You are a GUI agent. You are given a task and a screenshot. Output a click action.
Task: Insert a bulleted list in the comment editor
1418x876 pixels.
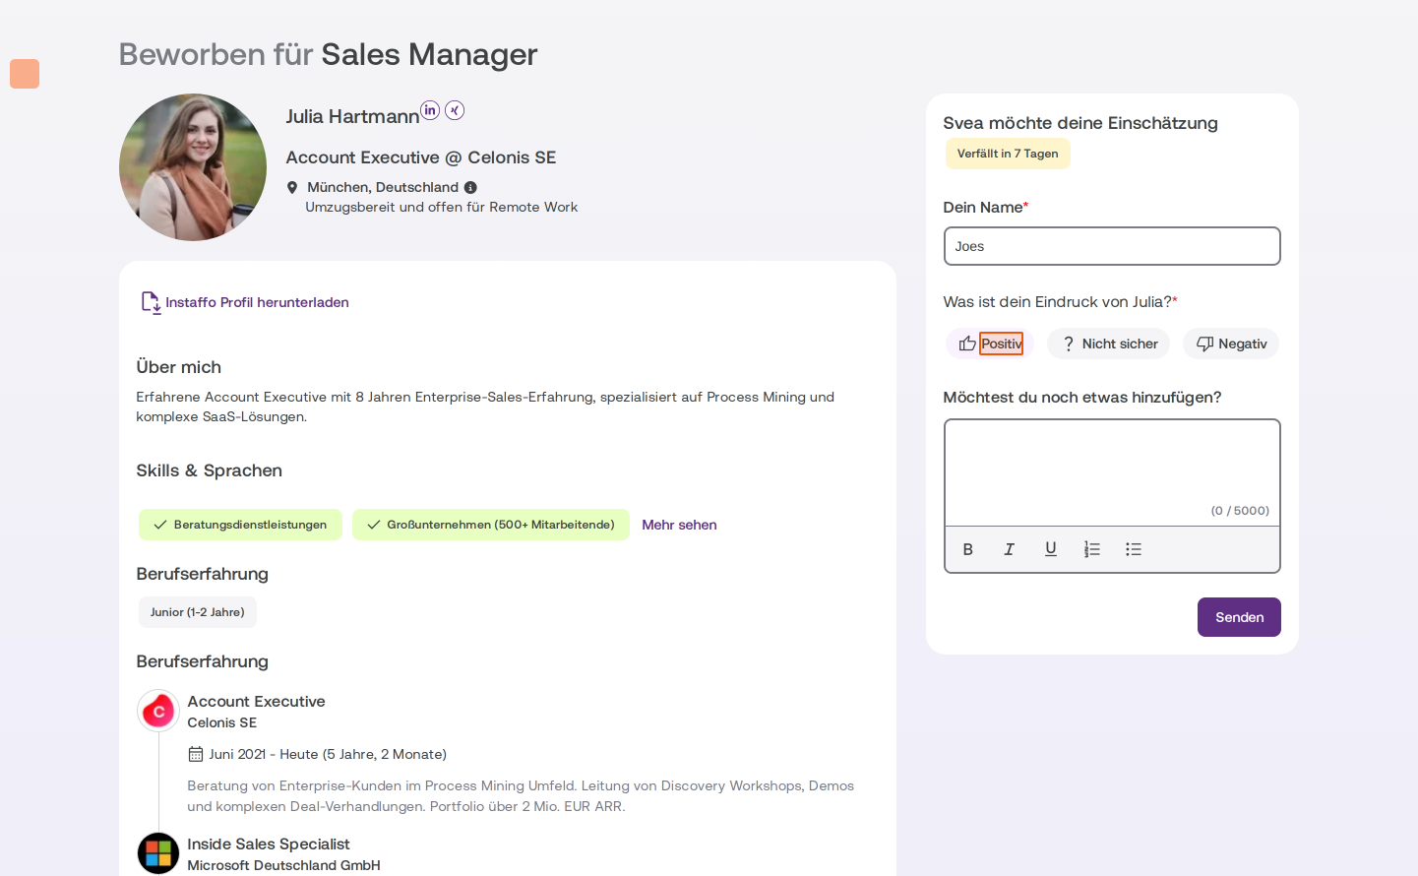(1134, 549)
